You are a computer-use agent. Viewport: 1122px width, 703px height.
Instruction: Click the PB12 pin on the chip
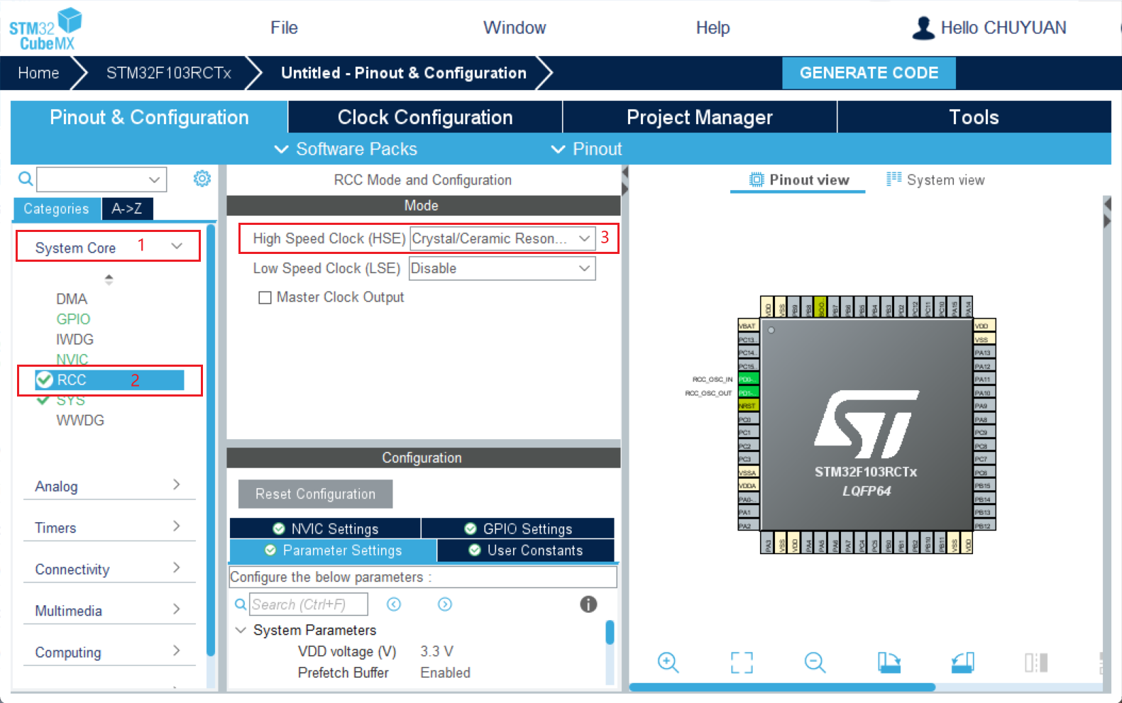click(x=985, y=525)
